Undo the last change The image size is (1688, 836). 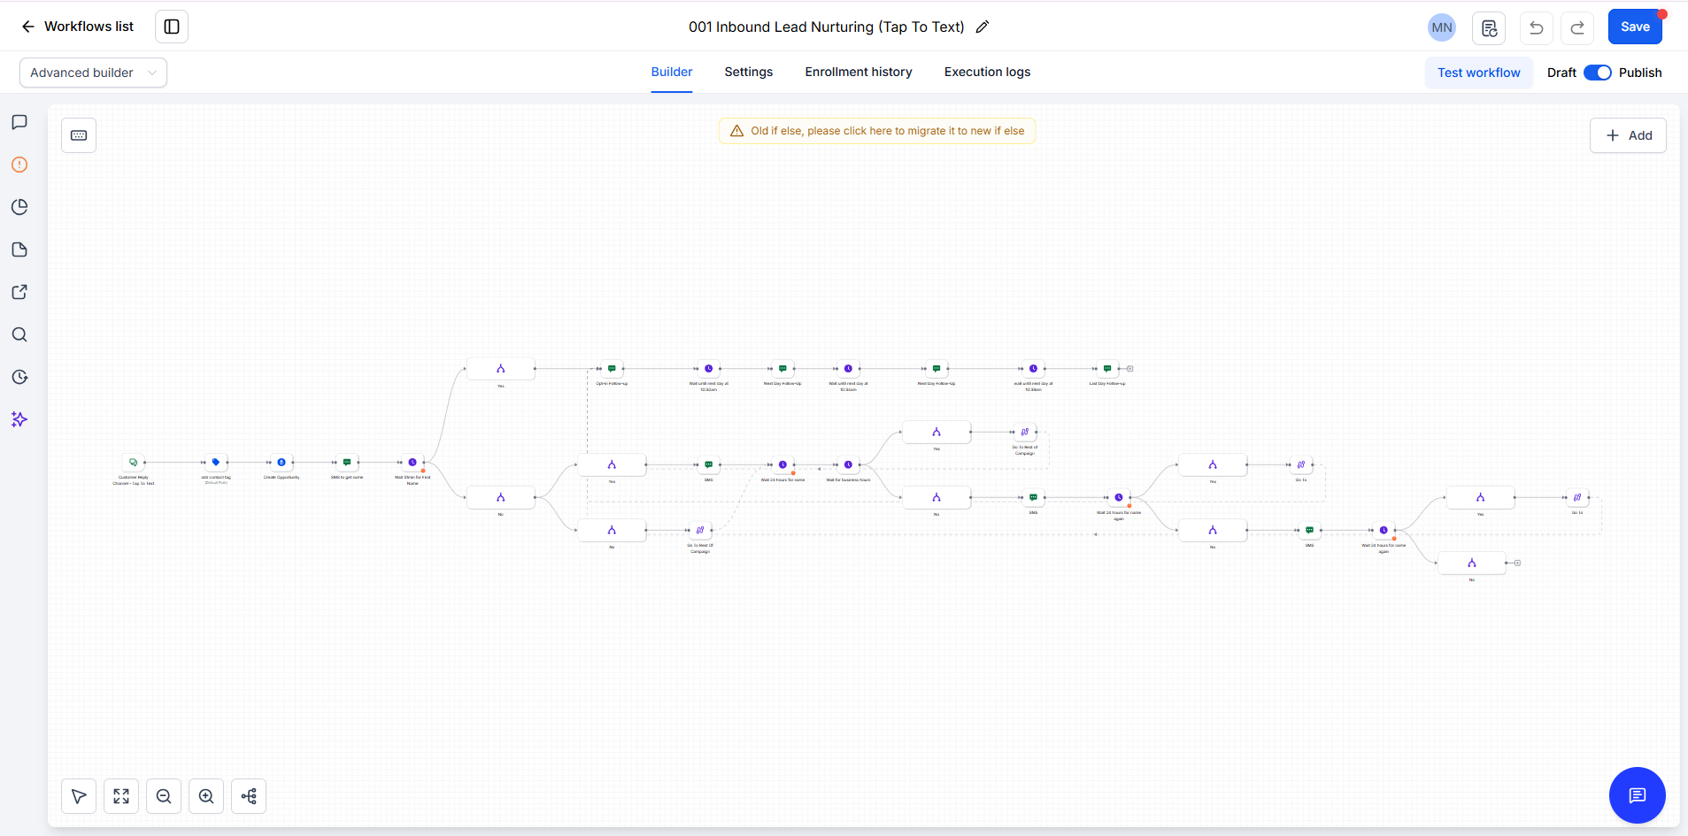1537,27
